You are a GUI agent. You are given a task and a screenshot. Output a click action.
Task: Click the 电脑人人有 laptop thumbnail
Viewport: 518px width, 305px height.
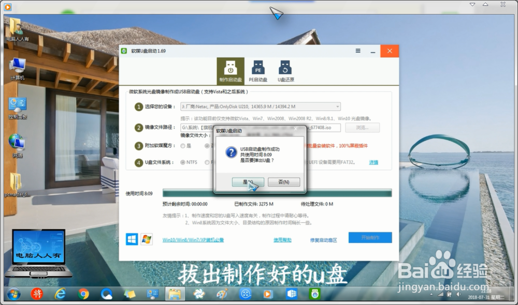pos(38,253)
